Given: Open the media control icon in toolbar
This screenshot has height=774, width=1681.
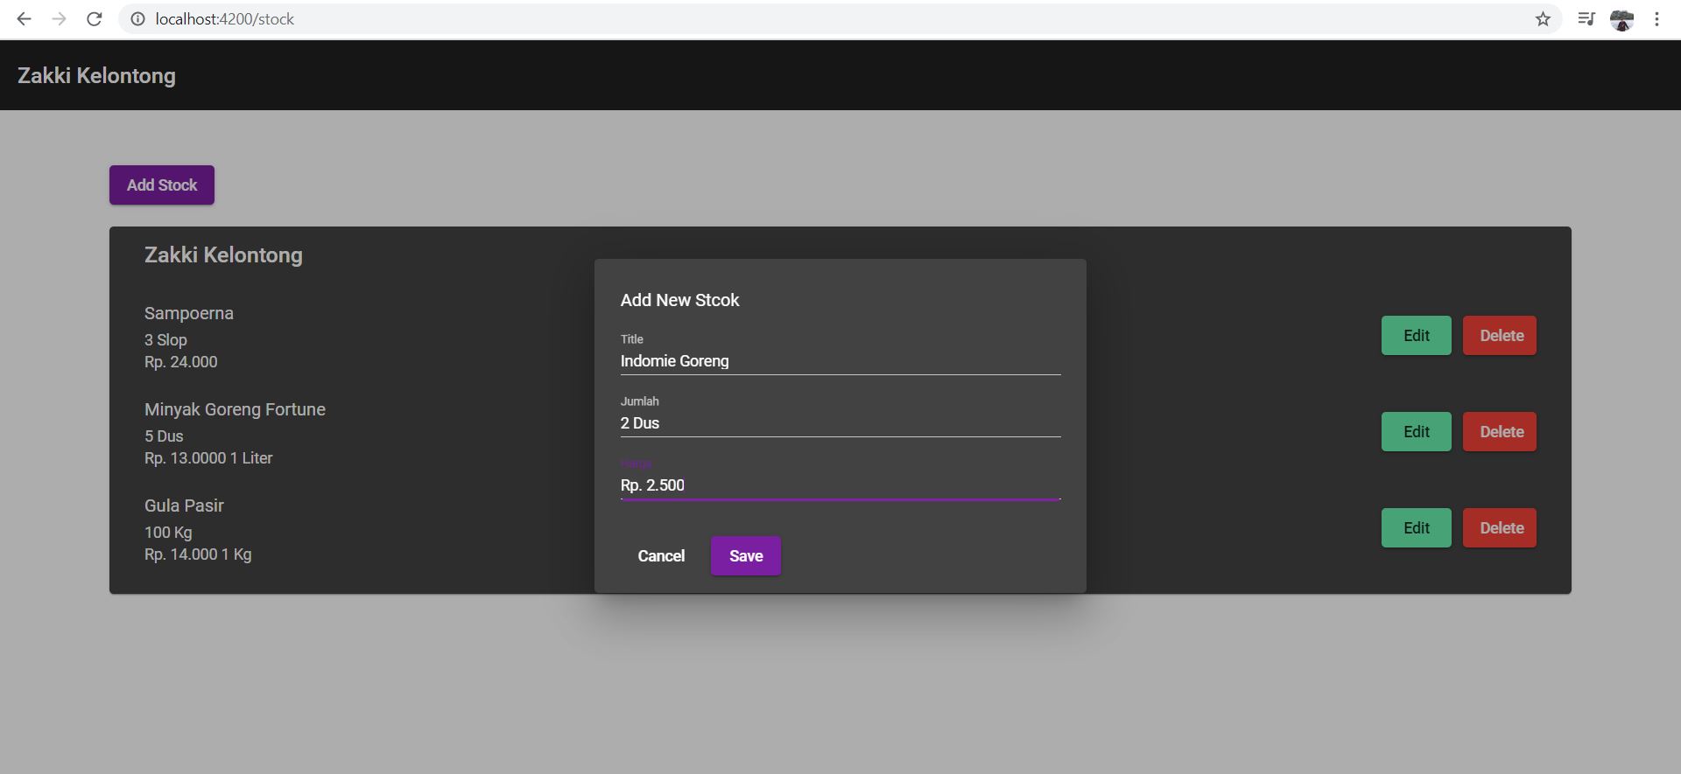Looking at the screenshot, I should (1586, 18).
